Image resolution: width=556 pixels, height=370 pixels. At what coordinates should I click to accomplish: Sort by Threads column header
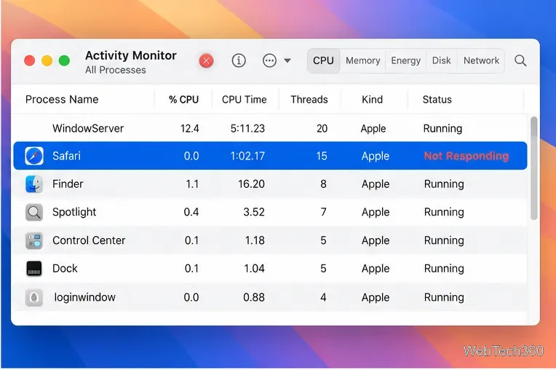click(x=309, y=99)
